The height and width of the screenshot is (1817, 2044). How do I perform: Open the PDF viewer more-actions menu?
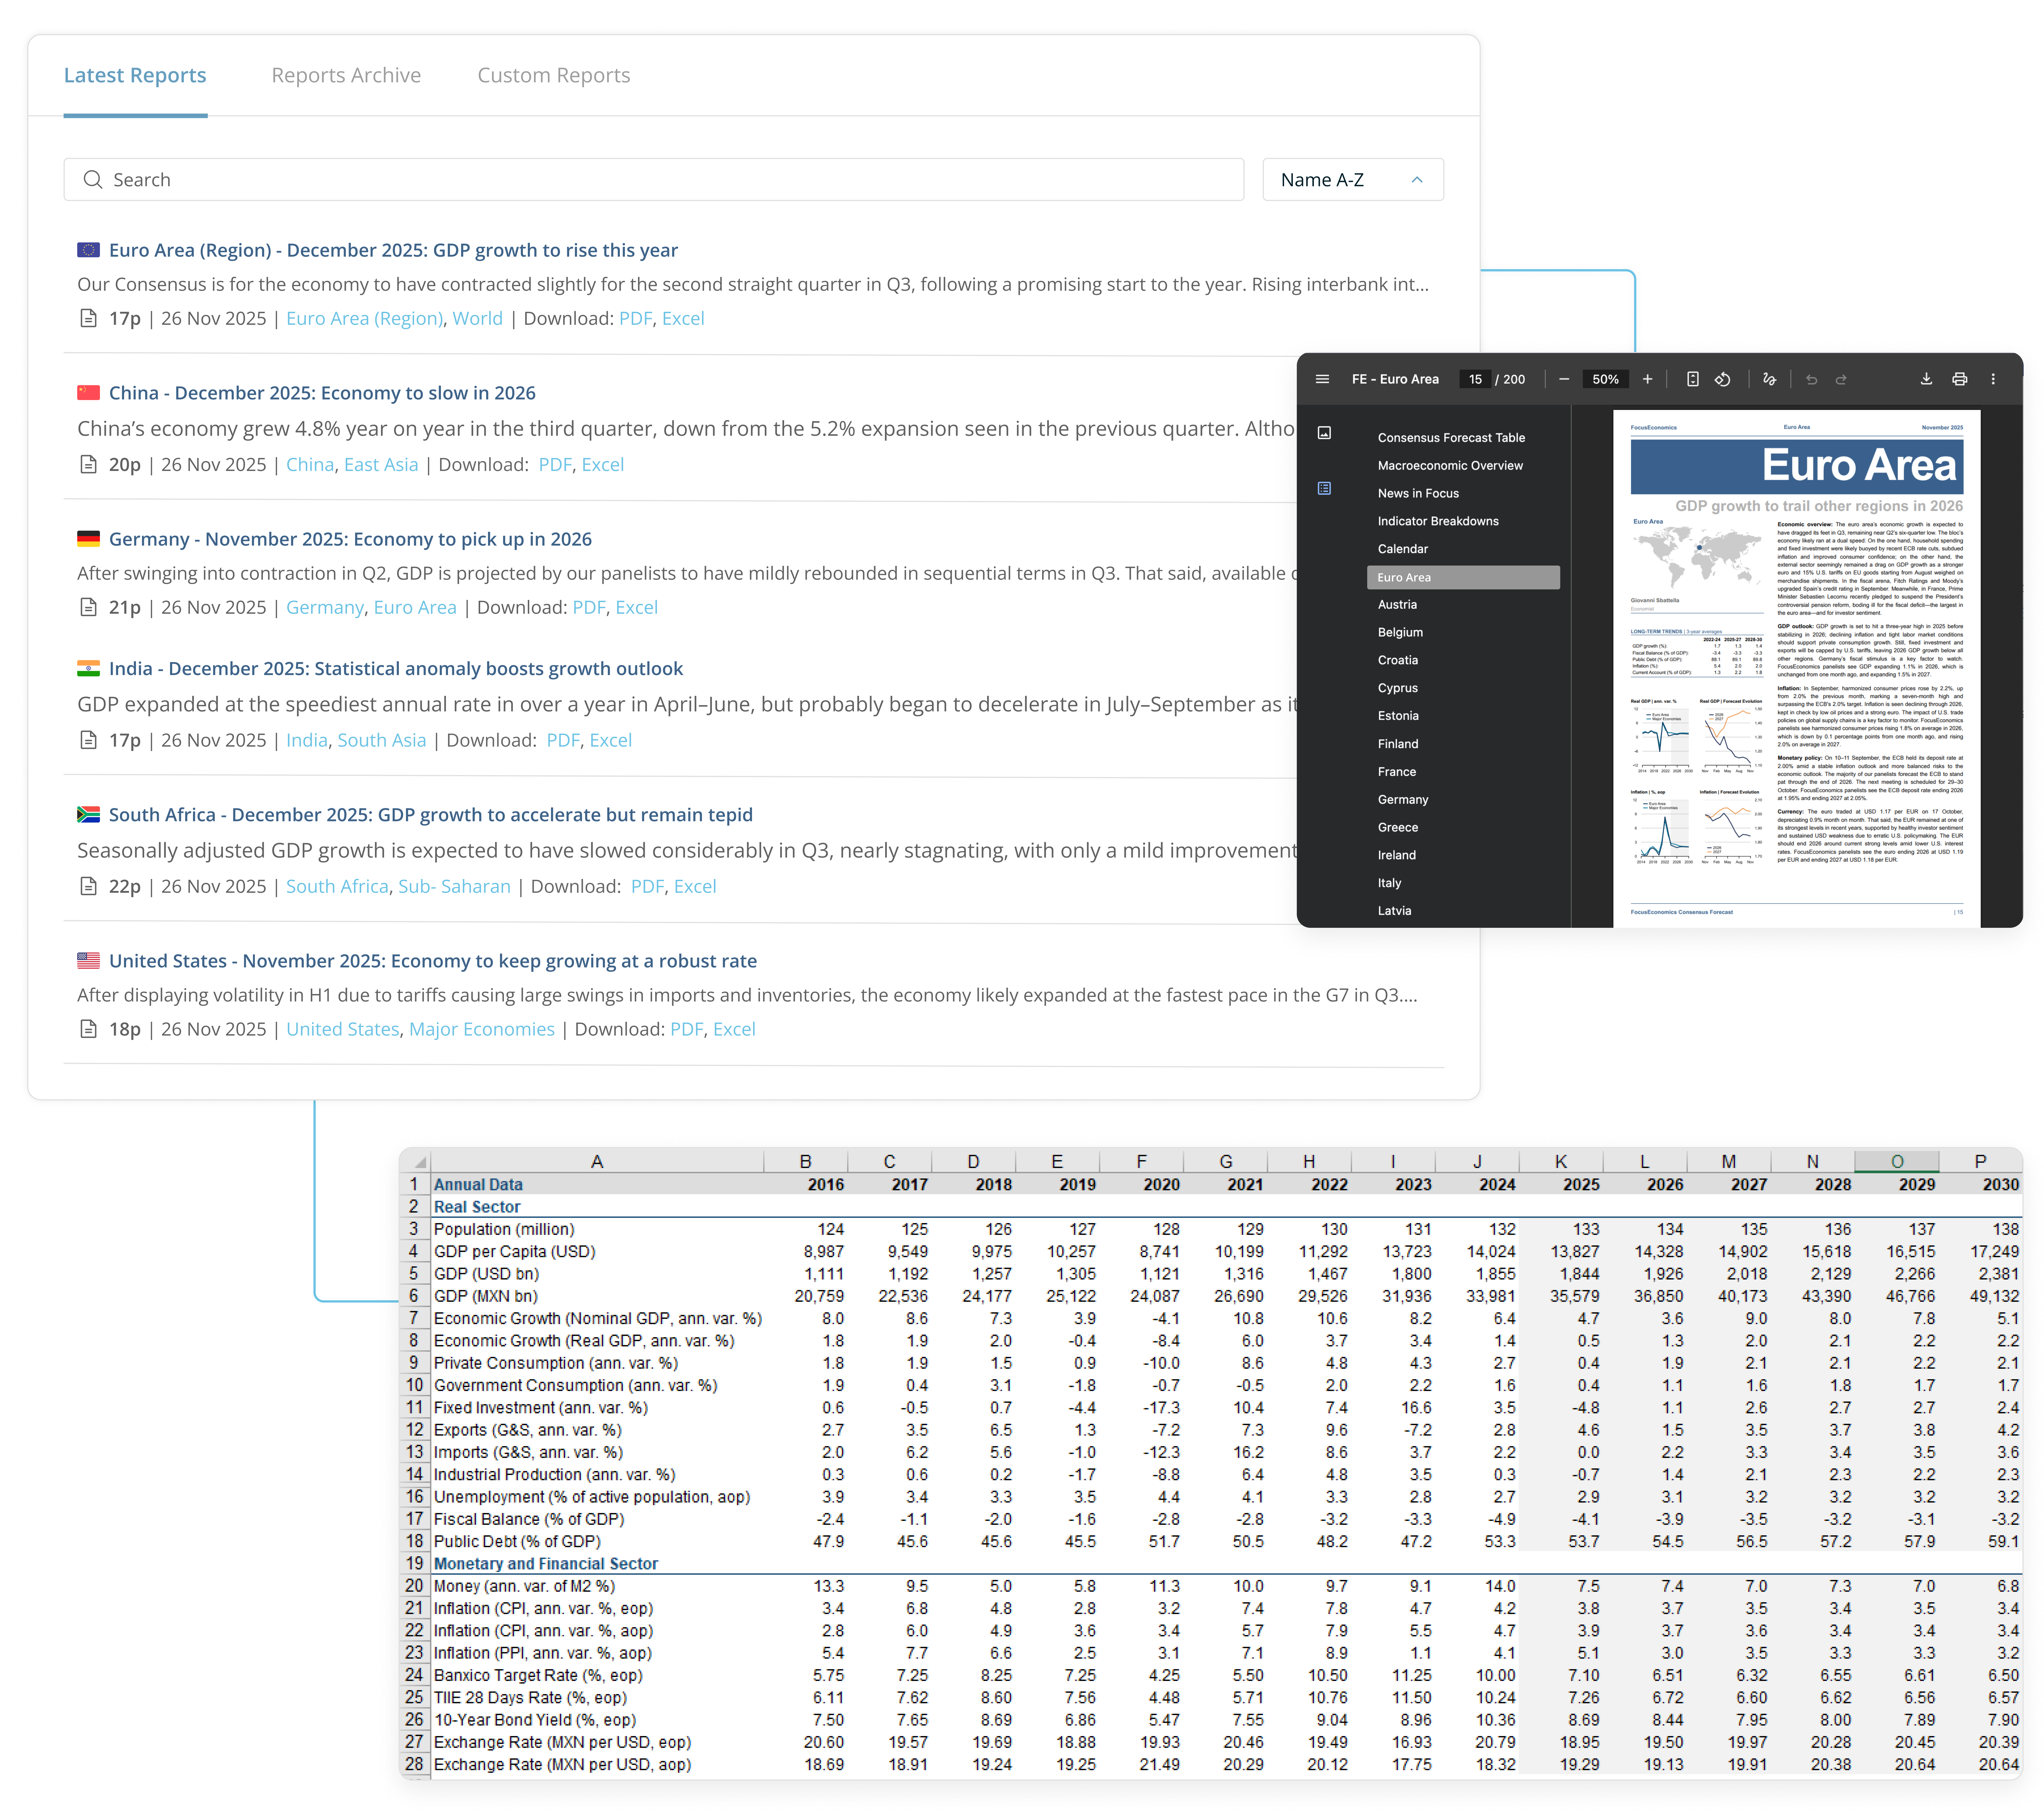click(x=1993, y=379)
